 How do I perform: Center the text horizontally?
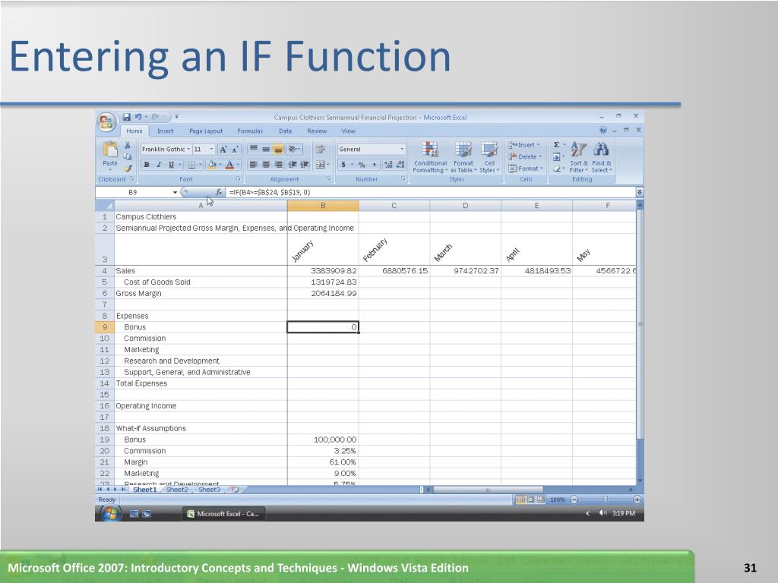coord(266,165)
